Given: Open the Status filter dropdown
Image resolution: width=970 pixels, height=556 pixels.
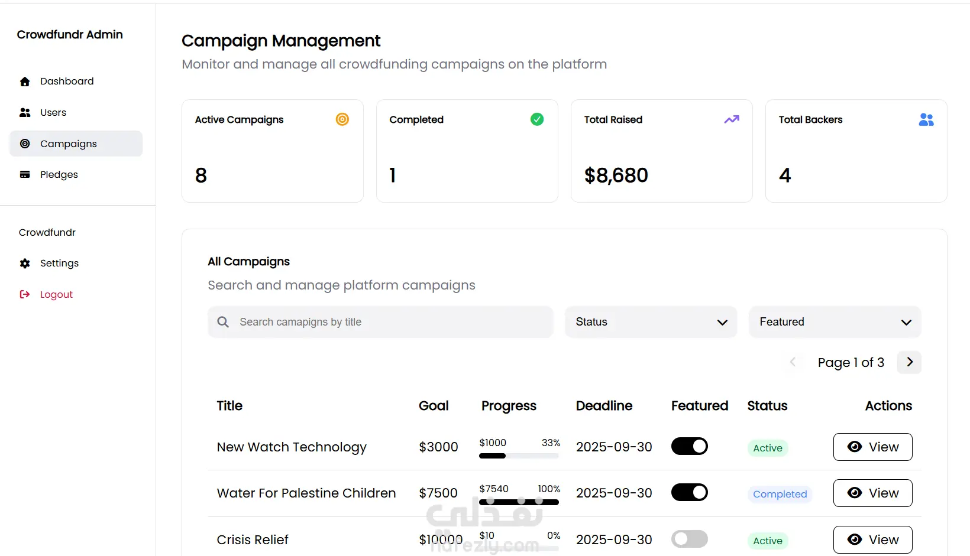Looking at the screenshot, I should [651, 322].
